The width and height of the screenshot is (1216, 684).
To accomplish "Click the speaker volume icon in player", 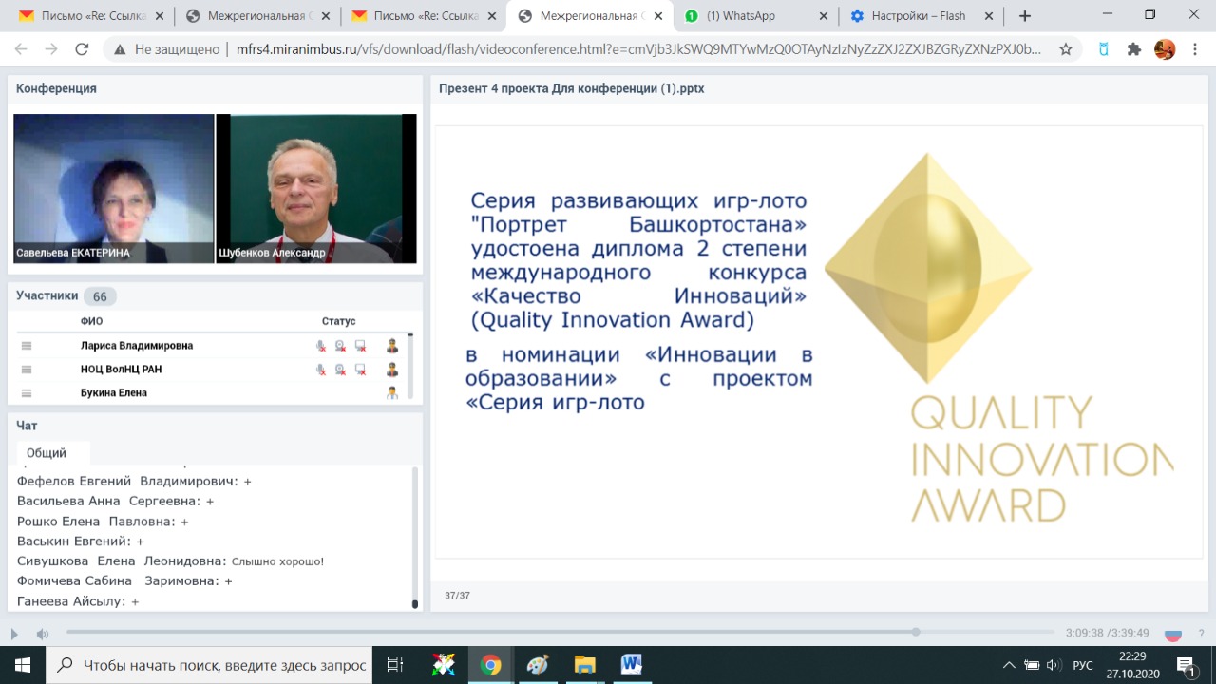I will tap(43, 634).
